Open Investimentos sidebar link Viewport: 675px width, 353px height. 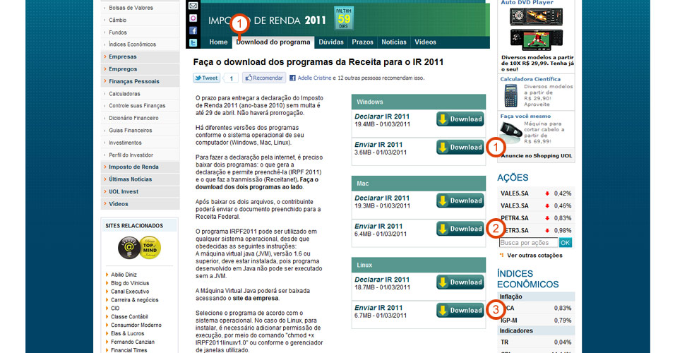125,143
